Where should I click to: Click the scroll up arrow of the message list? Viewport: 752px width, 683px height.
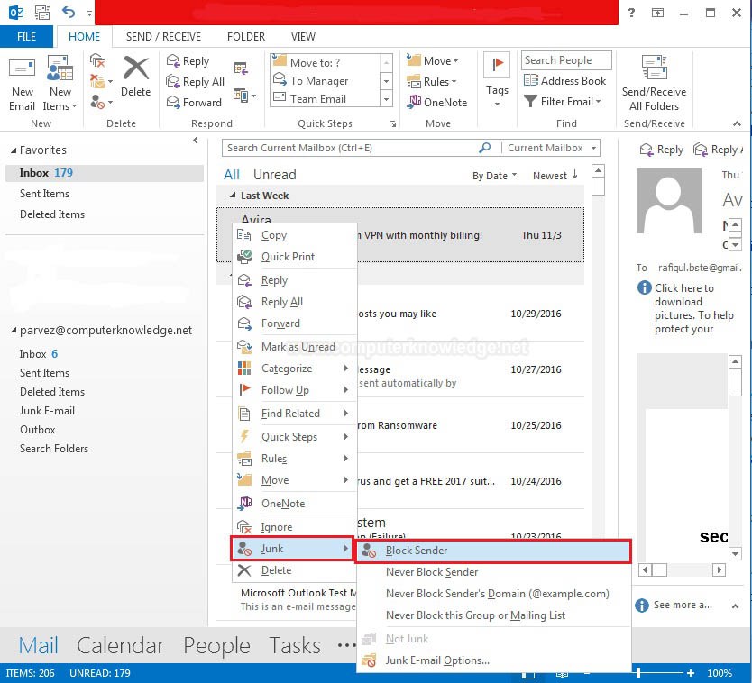[x=598, y=170]
